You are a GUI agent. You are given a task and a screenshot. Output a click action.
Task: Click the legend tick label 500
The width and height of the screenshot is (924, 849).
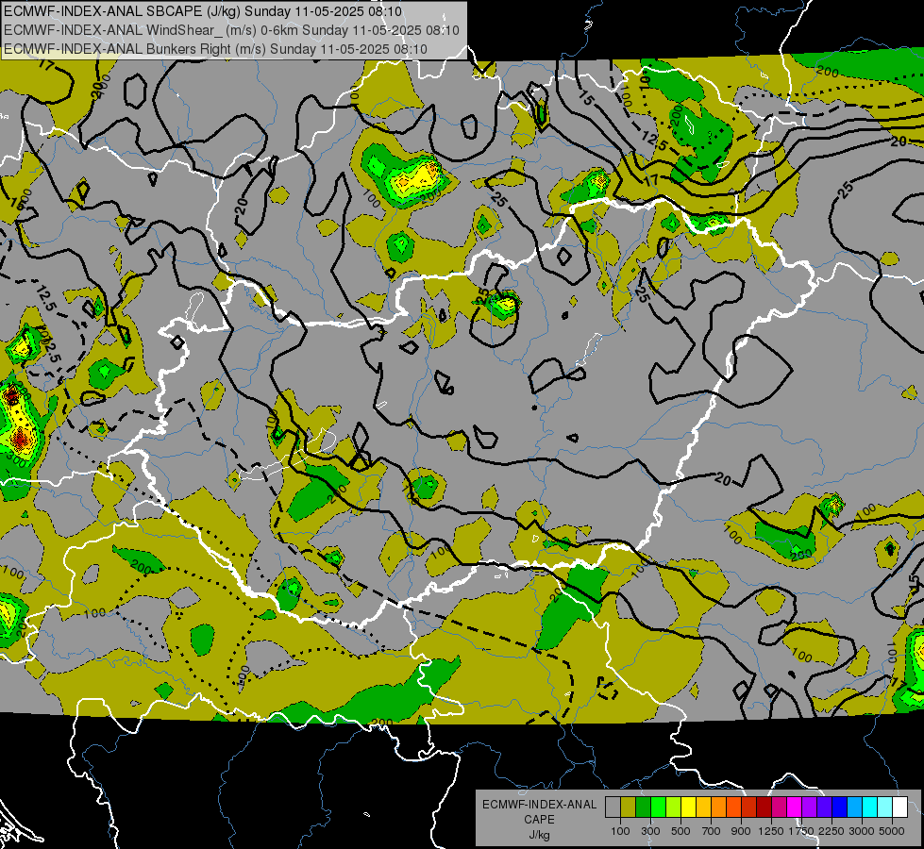point(680,831)
